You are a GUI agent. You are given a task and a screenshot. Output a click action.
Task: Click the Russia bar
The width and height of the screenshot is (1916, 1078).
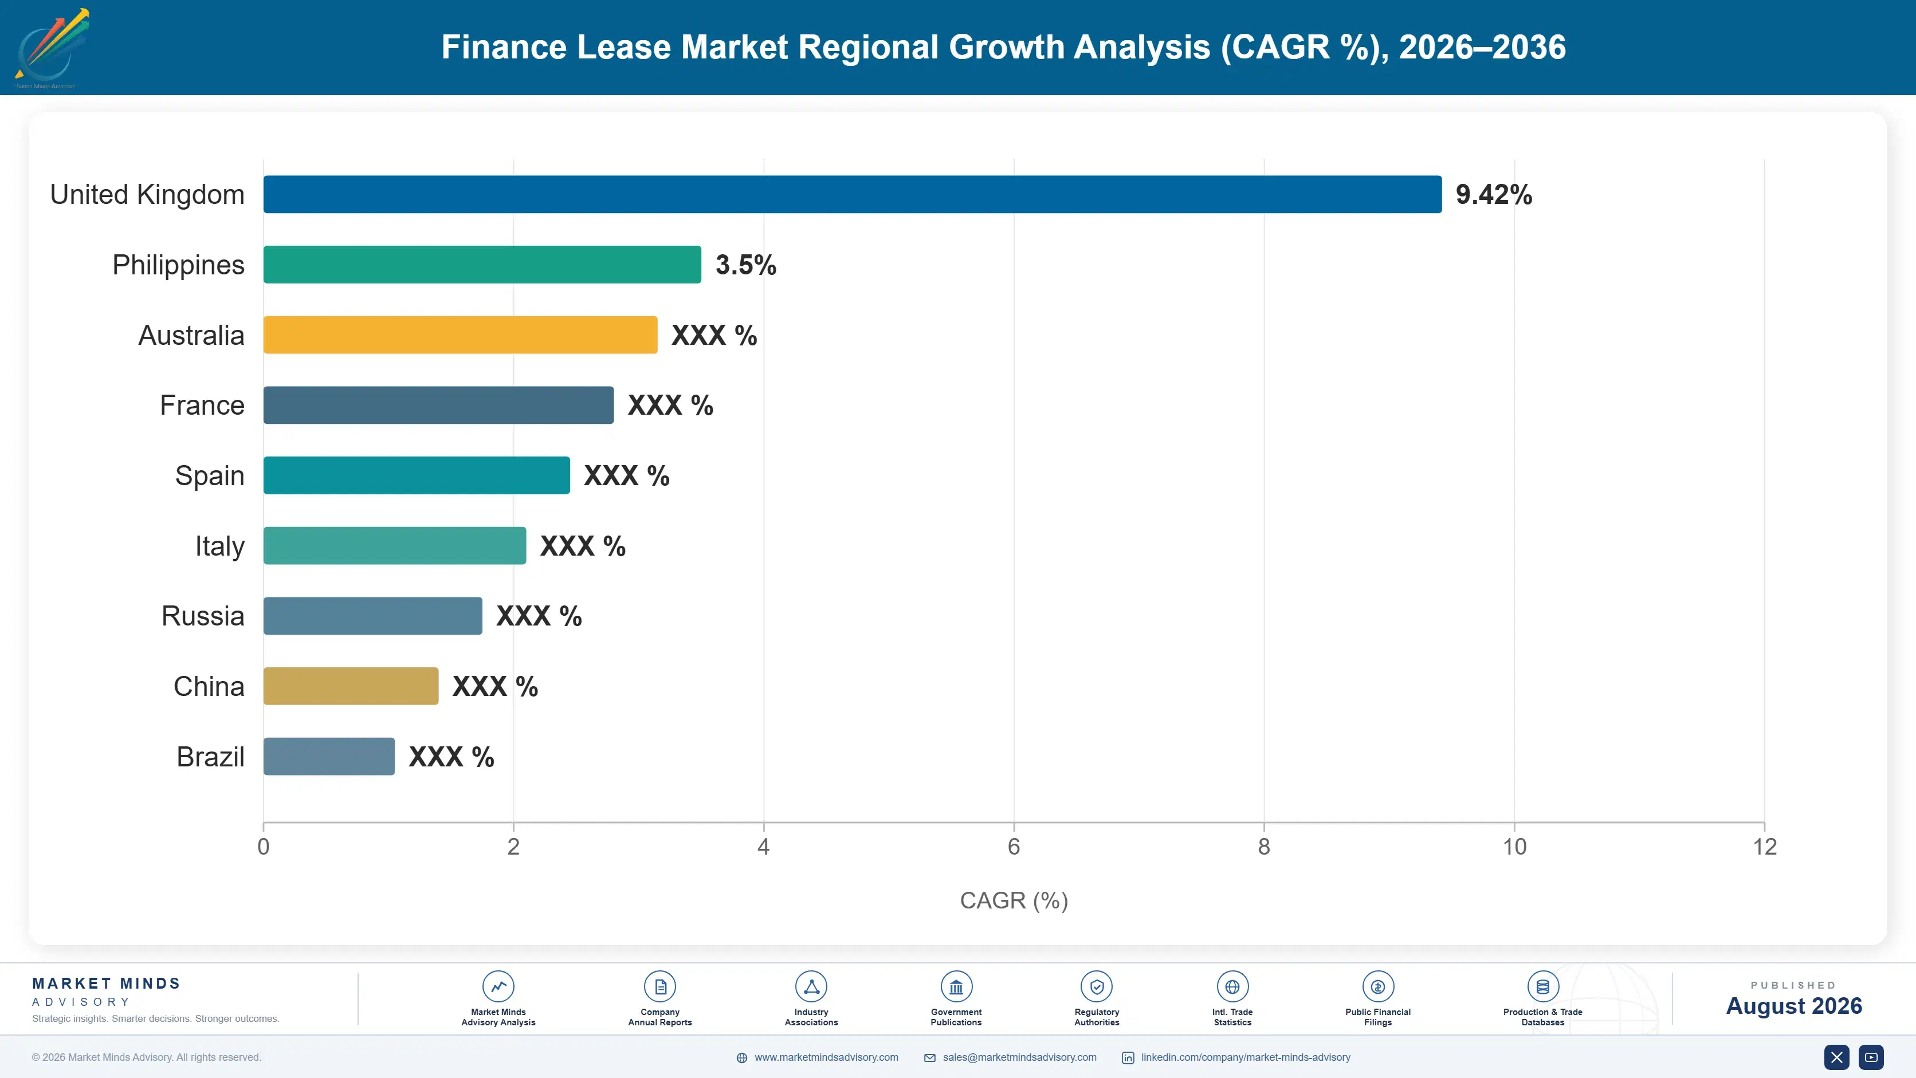point(372,616)
